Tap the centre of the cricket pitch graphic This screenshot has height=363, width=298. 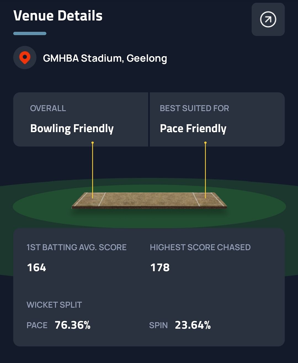[149, 200]
